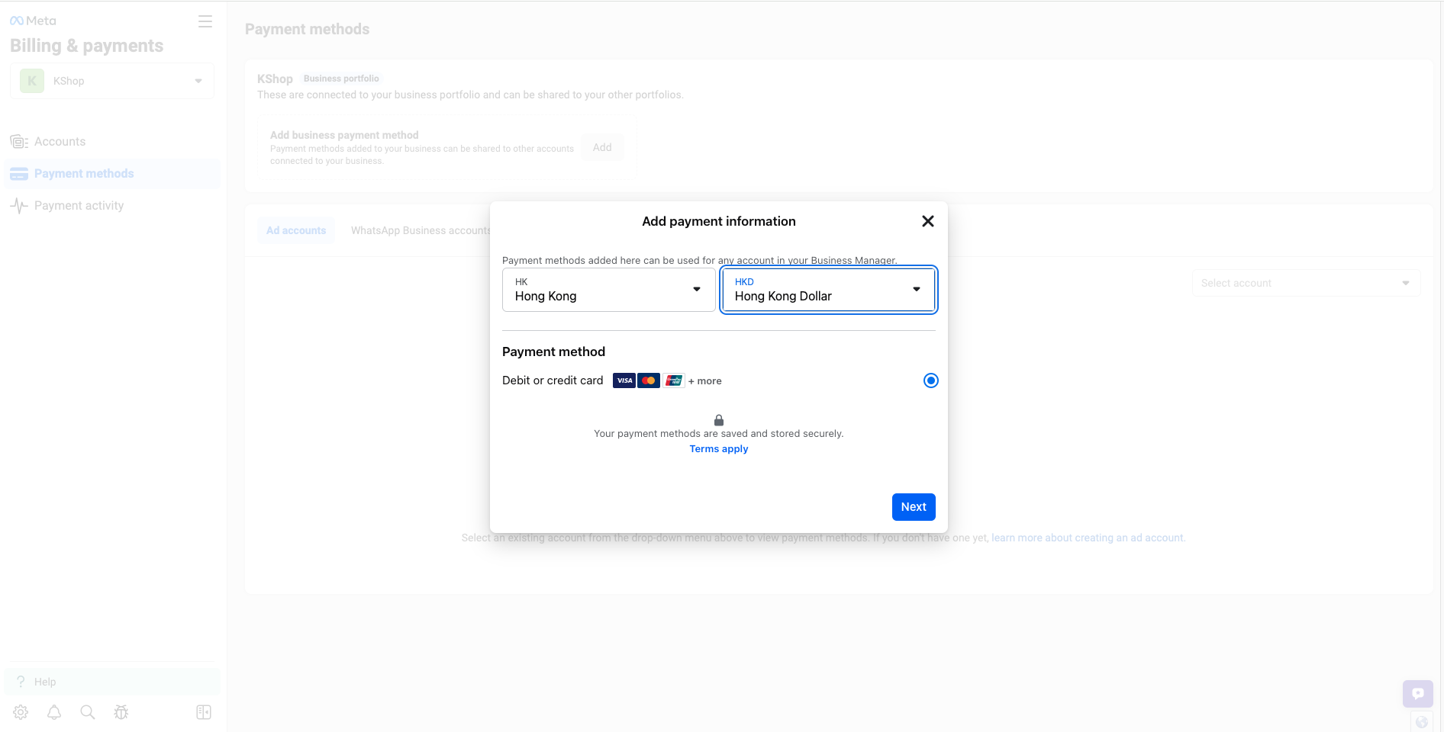The height and width of the screenshot is (732, 1444).
Task: Click the secure lock icon
Action: [x=719, y=420]
